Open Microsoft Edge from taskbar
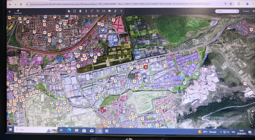The image size is (255, 140). (69, 130)
